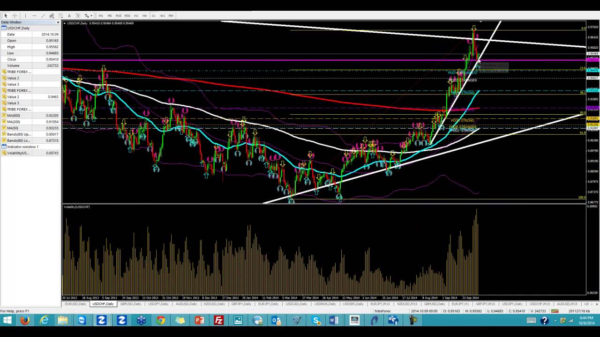
Task: Open the NZDUSD,M15 chart tab
Action: [407, 304]
